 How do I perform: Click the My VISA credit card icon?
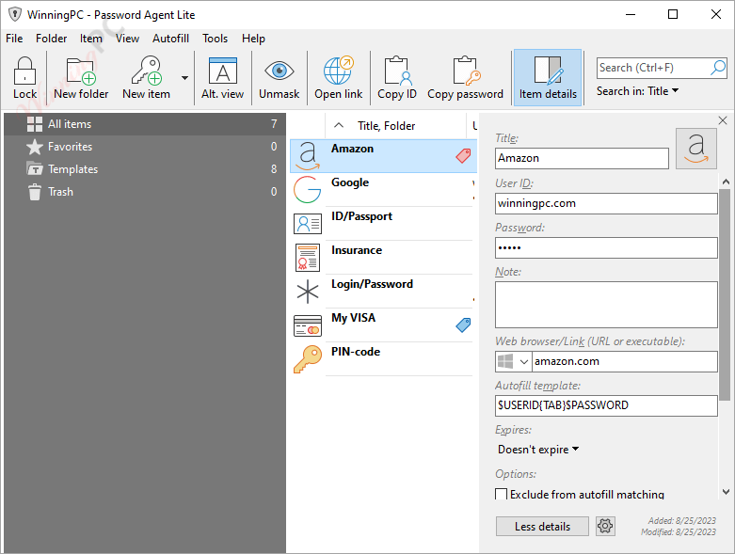tap(308, 325)
